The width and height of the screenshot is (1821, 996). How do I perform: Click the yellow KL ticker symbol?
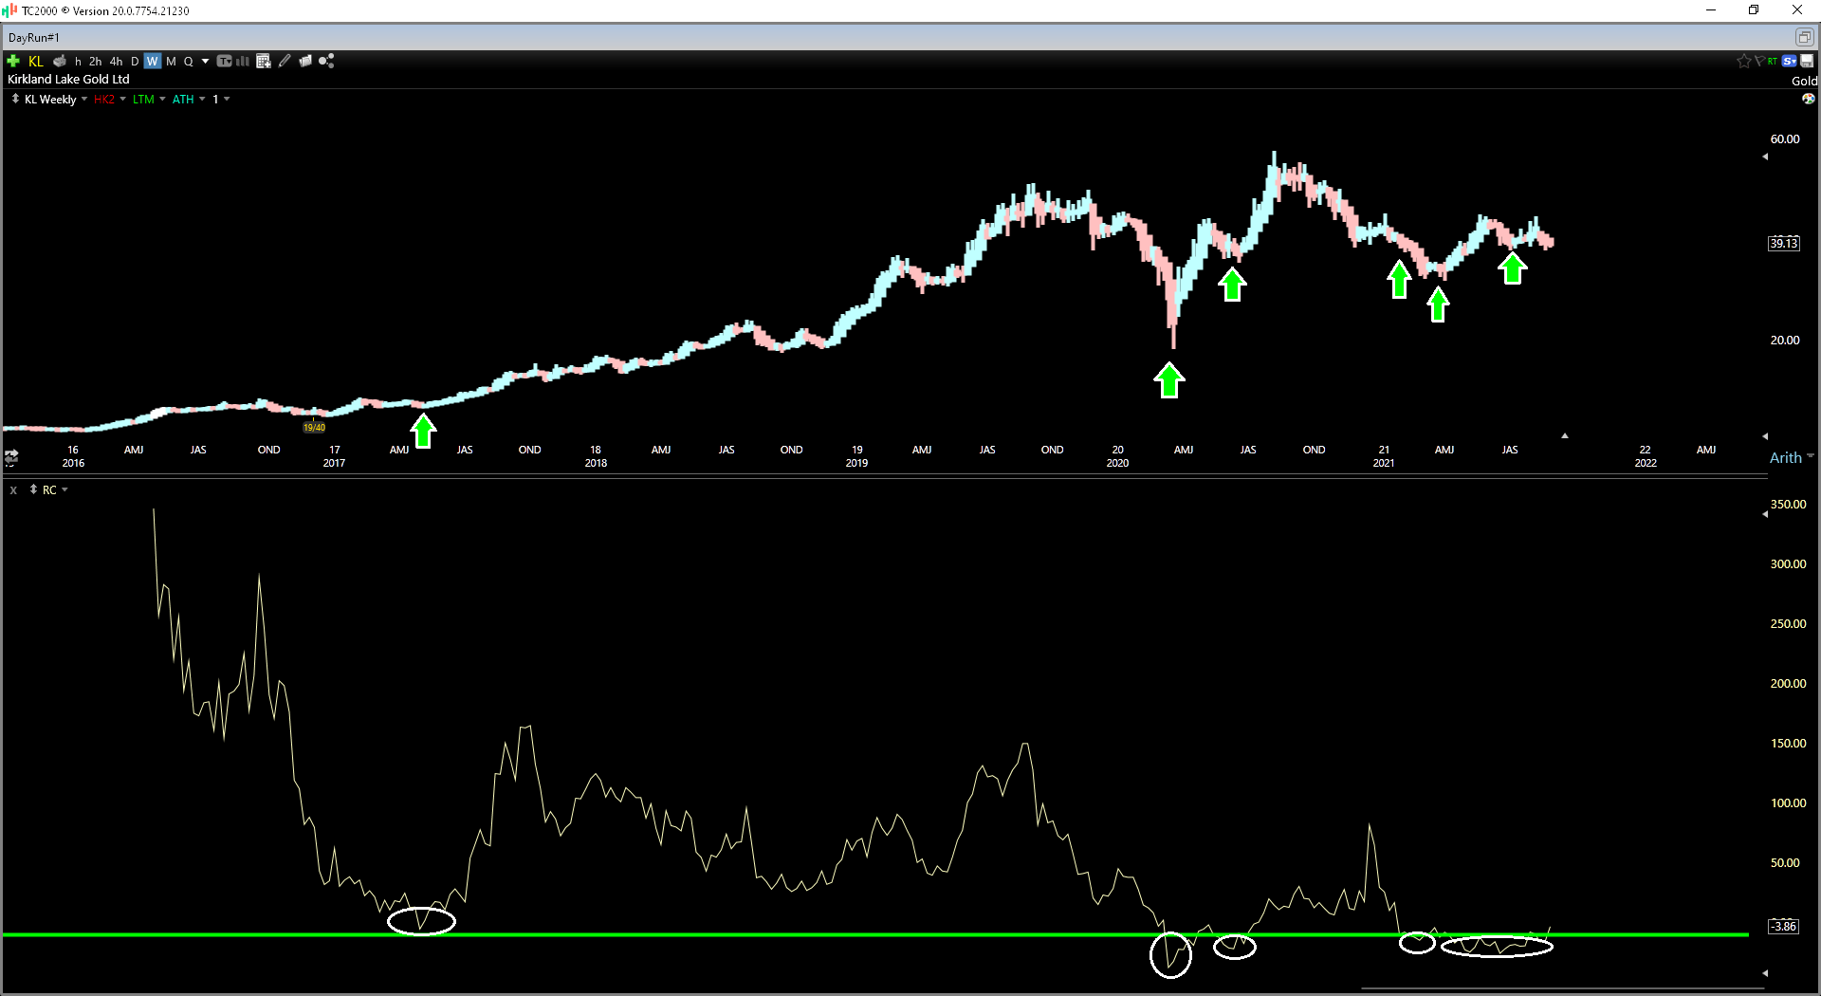pyautogui.click(x=36, y=61)
